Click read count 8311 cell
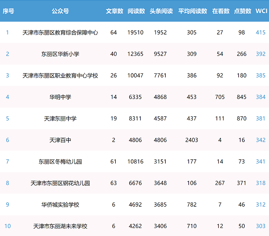The width and height of the screenshot is (269, 236). click(x=135, y=118)
